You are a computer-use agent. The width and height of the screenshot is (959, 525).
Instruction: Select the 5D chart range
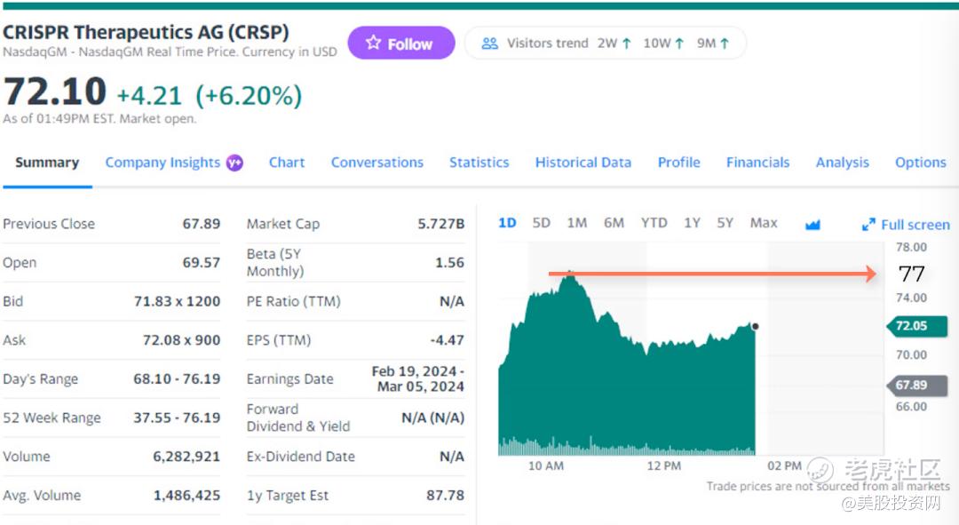(x=541, y=223)
